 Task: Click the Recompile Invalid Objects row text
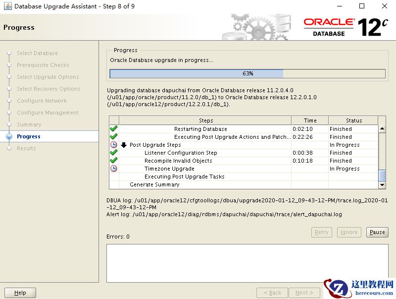(178, 161)
